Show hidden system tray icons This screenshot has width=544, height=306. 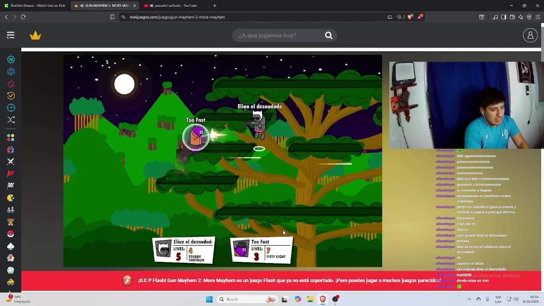pos(469,299)
